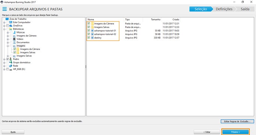The height and width of the screenshot is (135, 256).
Task: Click the 11/01/2017 19:03 created date
Action: pos(171,31)
